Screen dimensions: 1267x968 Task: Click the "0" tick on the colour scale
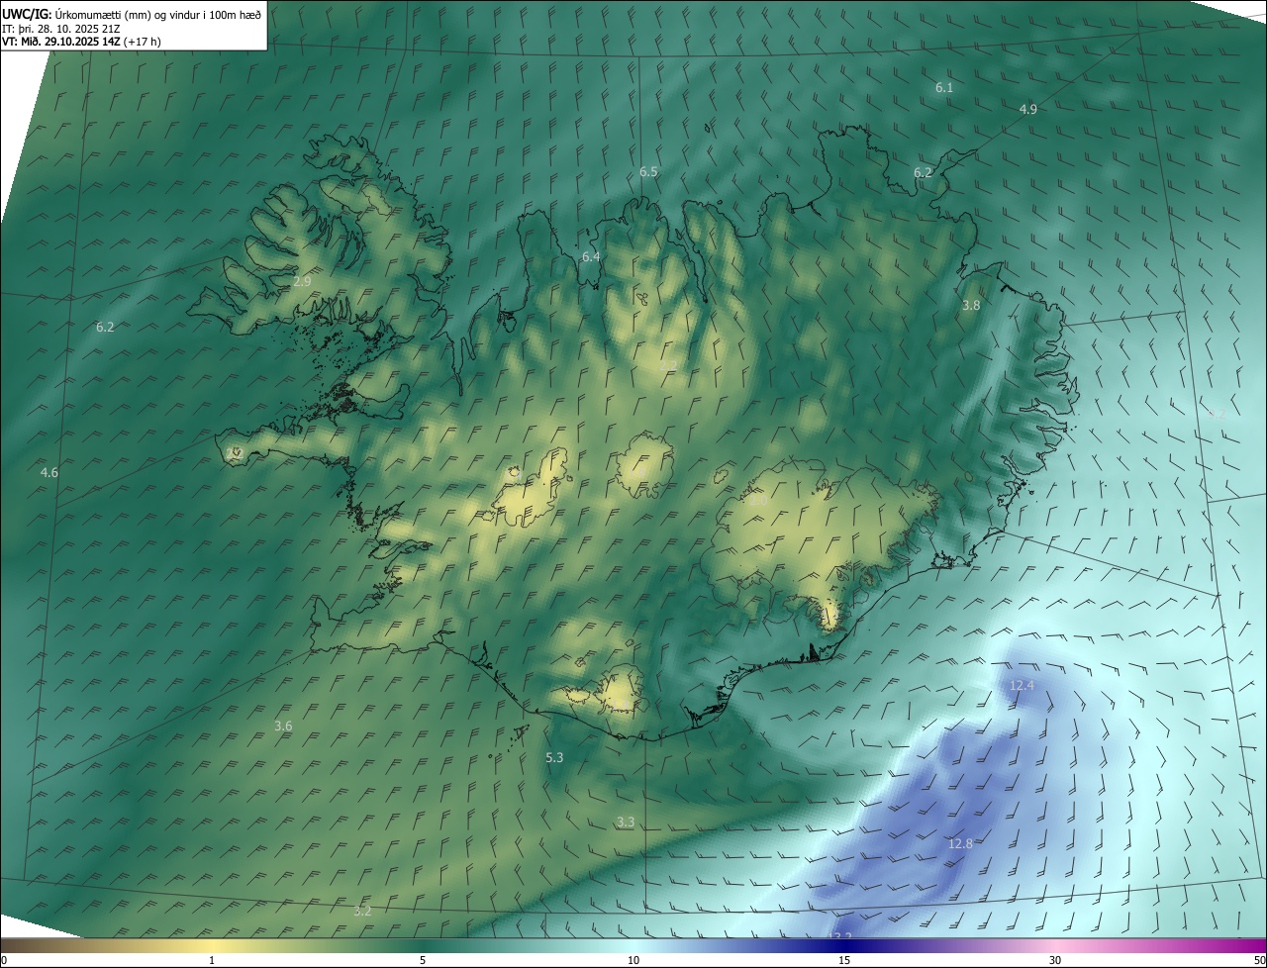[x=3, y=961]
